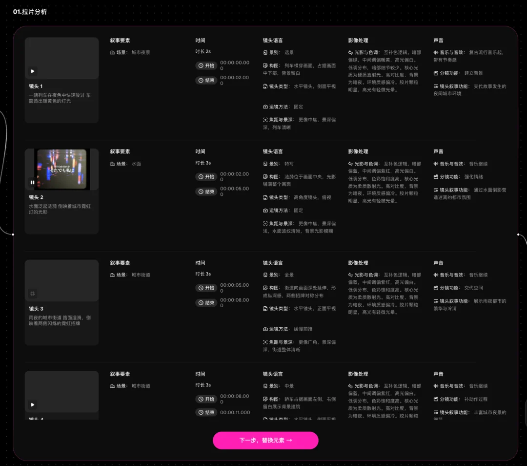The image size is (527, 466).
Task: Click the 开始 time button for 镜头 2
Action: click(x=206, y=177)
